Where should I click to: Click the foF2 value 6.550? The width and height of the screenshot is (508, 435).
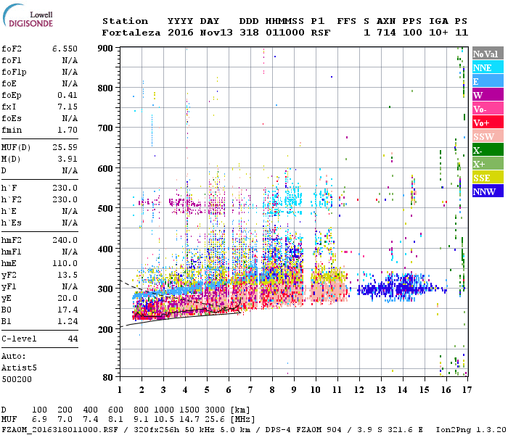65,49
